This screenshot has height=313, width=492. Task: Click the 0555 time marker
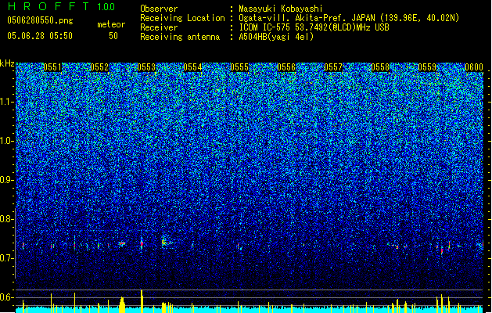point(239,67)
